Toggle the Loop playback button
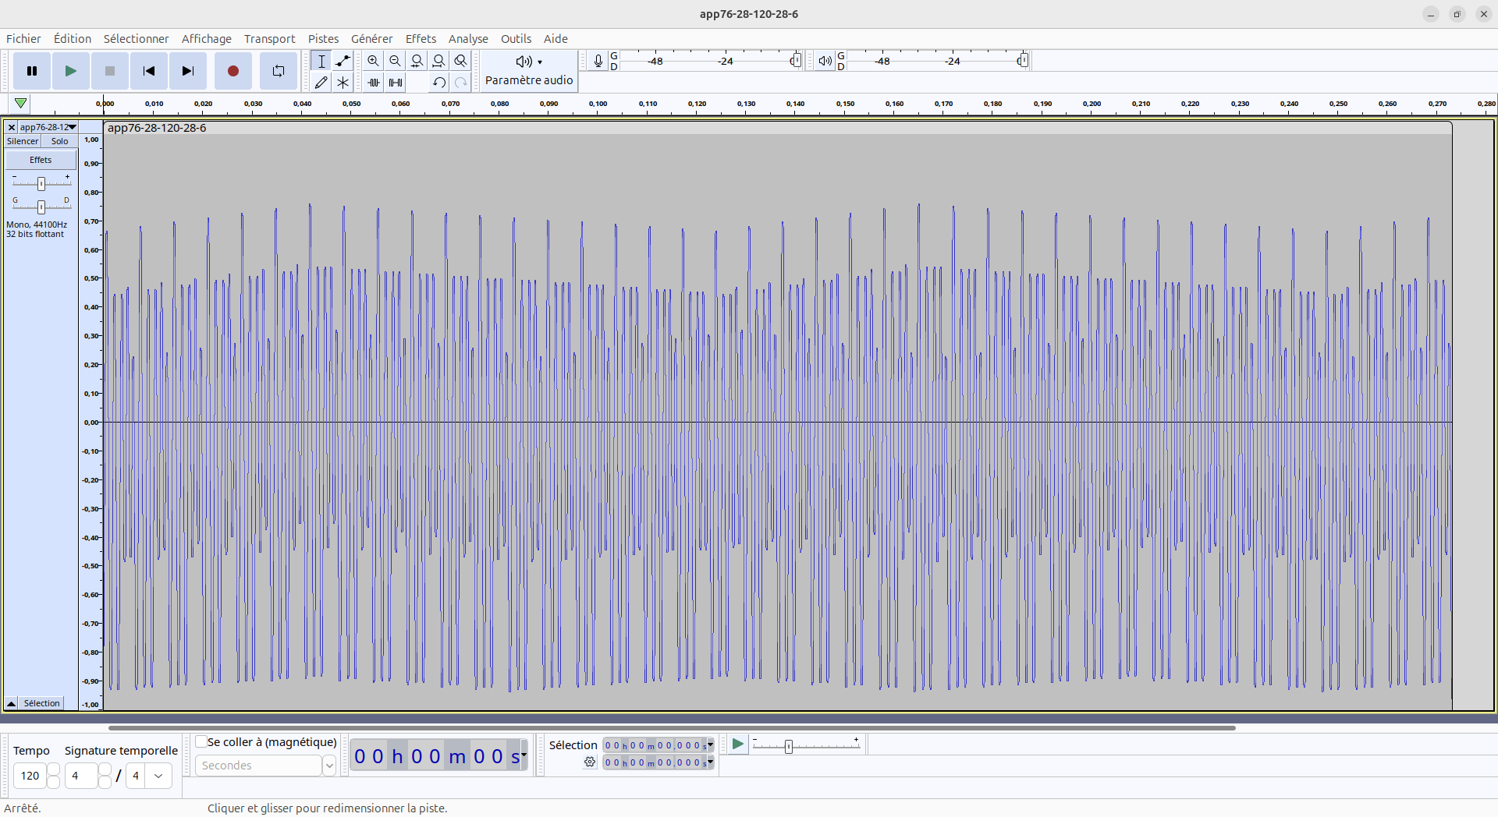 click(278, 71)
